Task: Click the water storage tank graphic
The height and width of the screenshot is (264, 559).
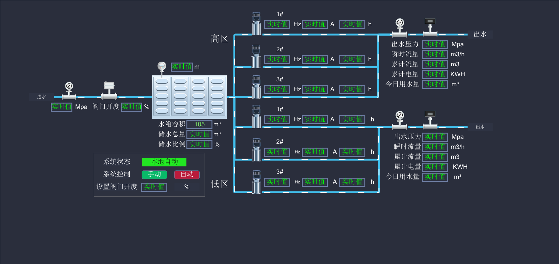Action: coord(189,97)
